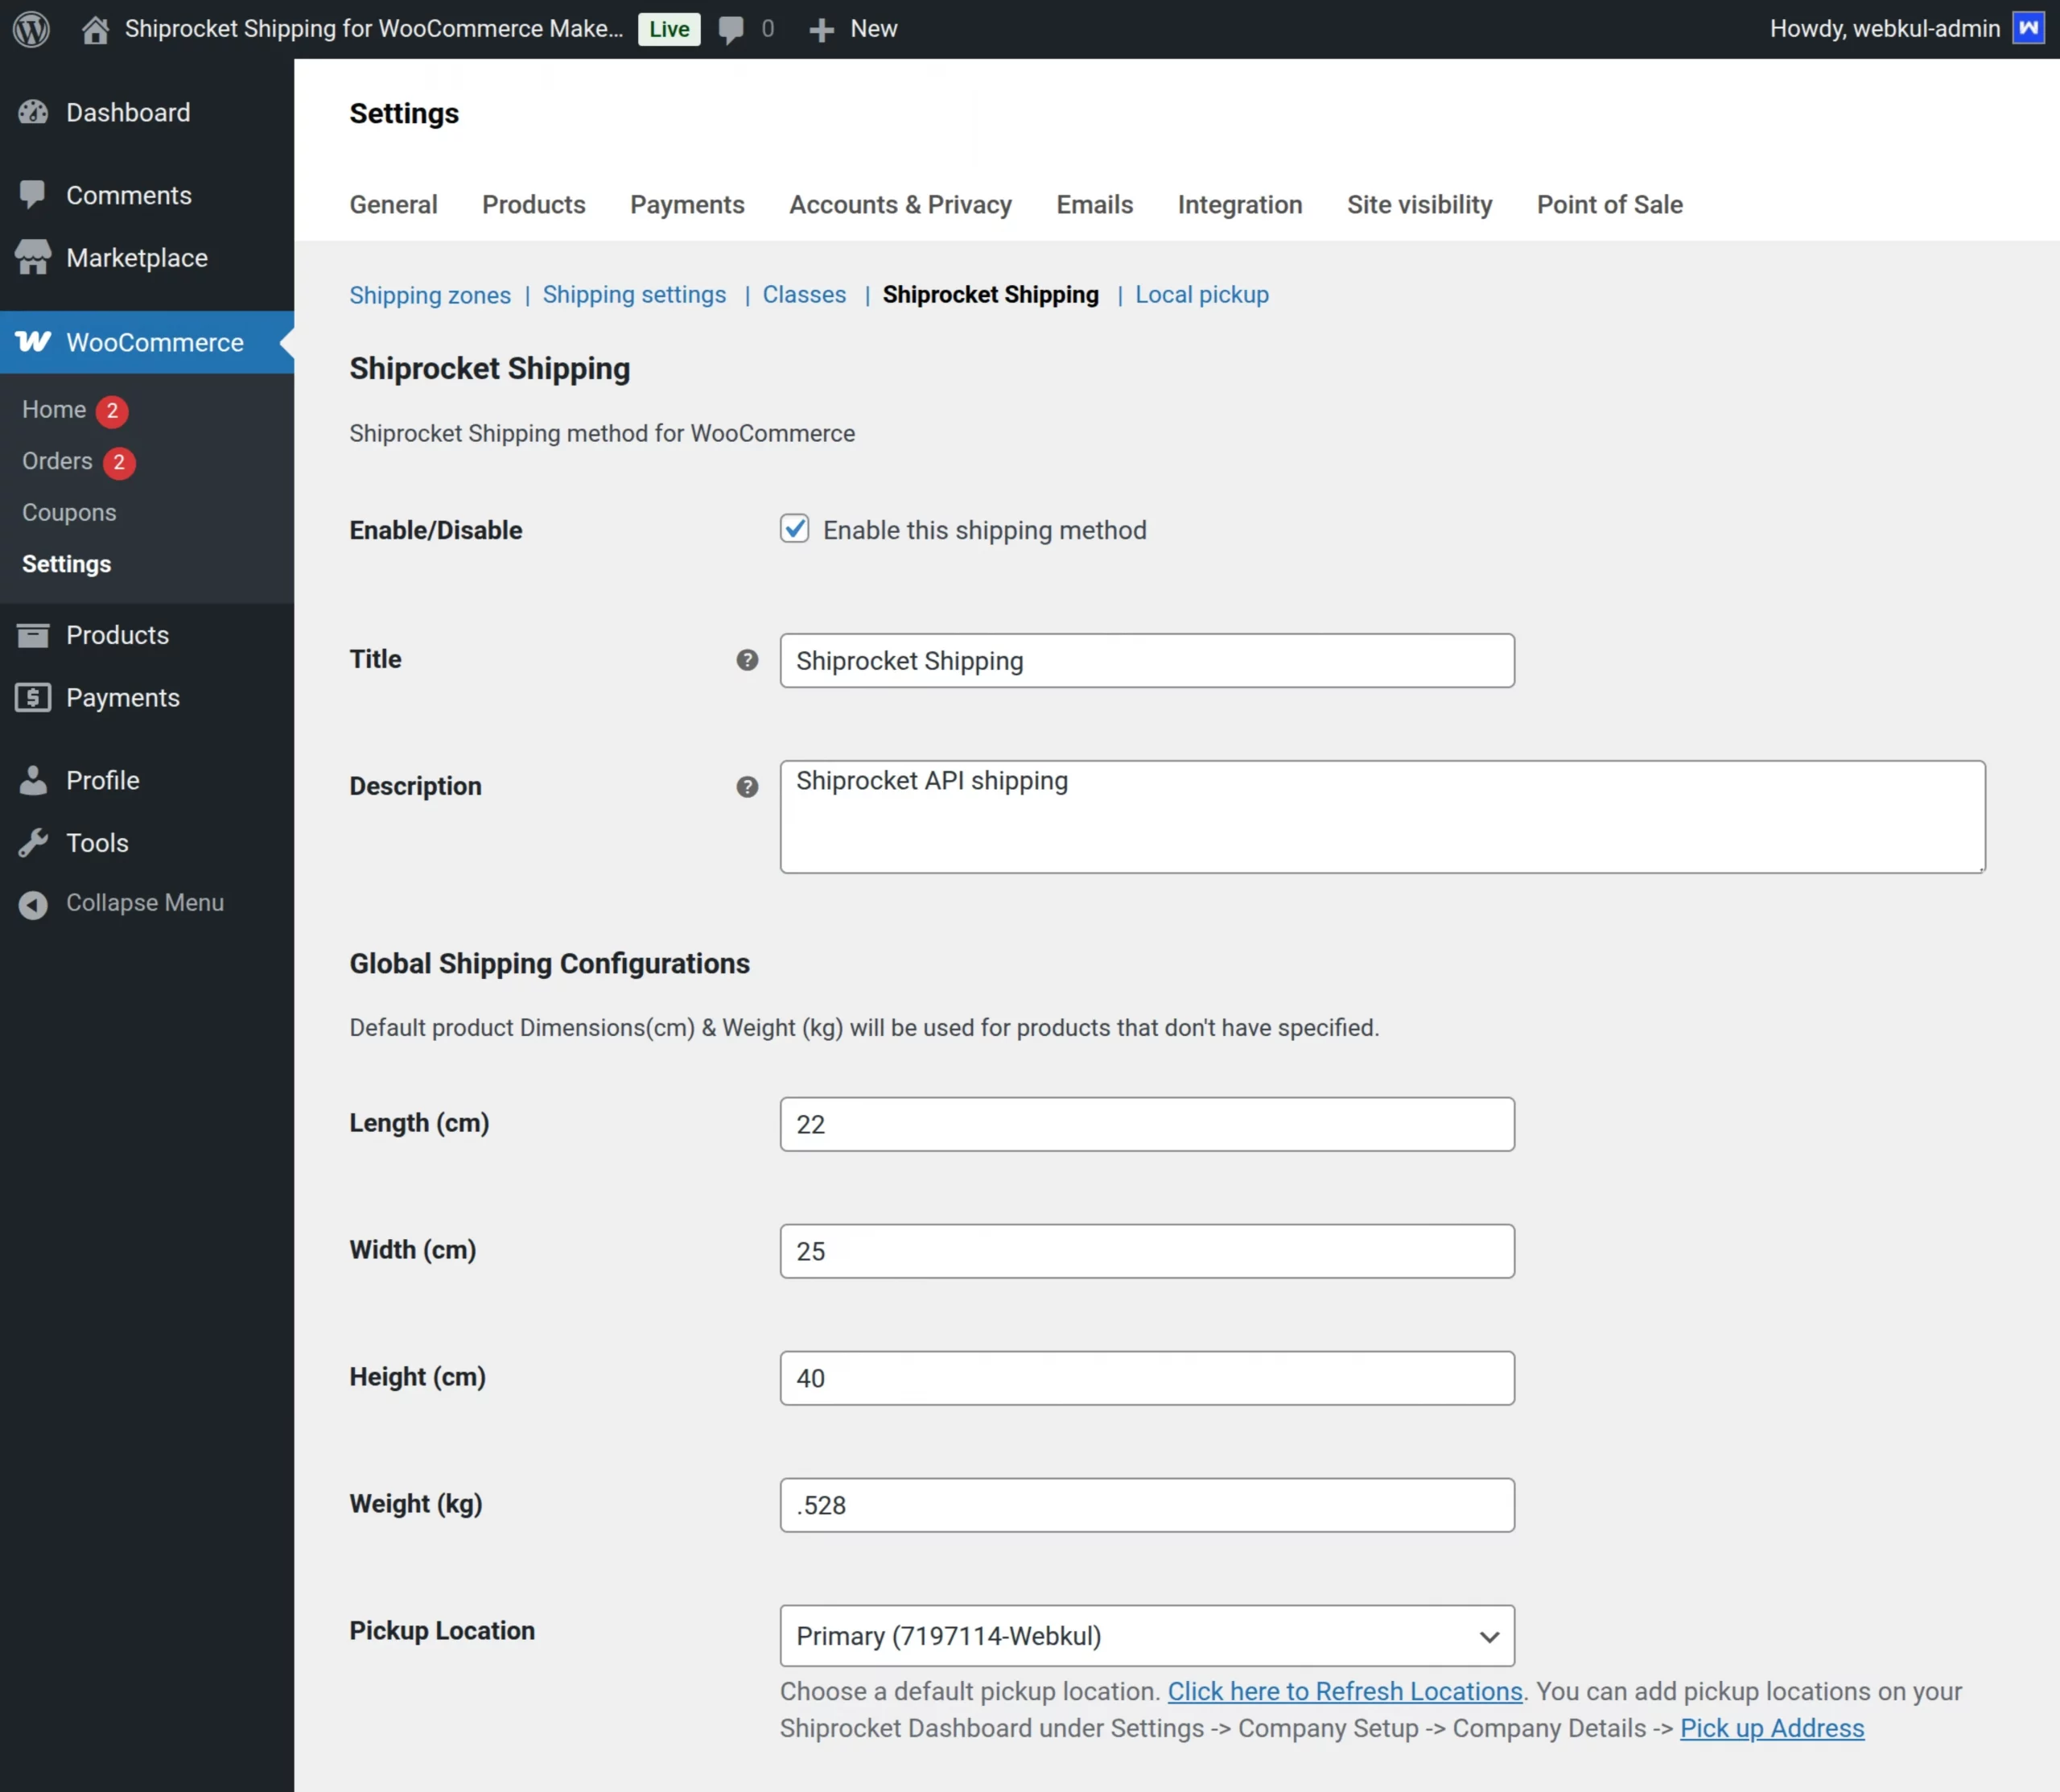The image size is (2060, 1792).
Task: Click here to Refresh Locations link
Action: point(1345,1691)
